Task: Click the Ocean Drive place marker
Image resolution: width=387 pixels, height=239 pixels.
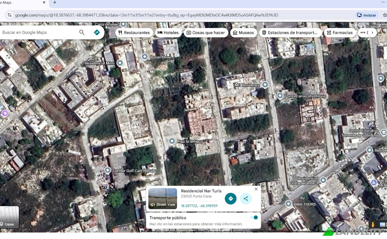Action: coord(144,56)
